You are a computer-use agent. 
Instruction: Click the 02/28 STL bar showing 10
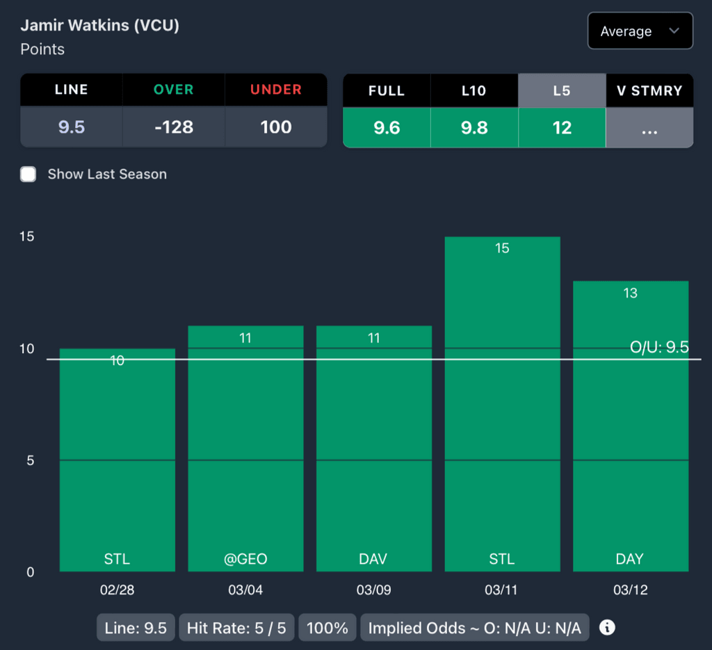pos(118,460)
